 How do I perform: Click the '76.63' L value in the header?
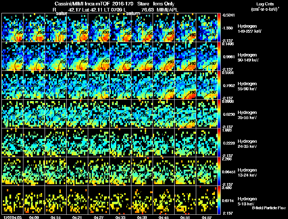tap(148, 10)
